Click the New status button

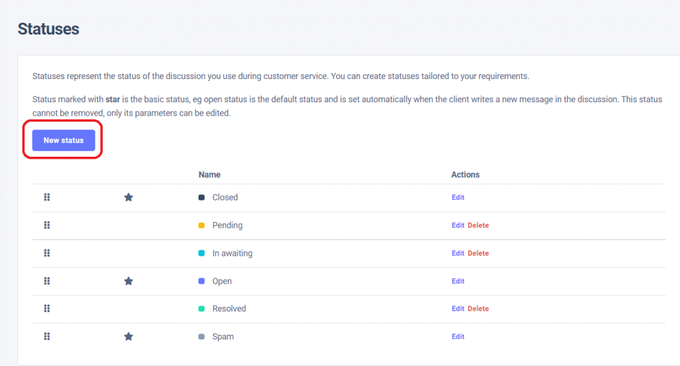tap(64, 140)
